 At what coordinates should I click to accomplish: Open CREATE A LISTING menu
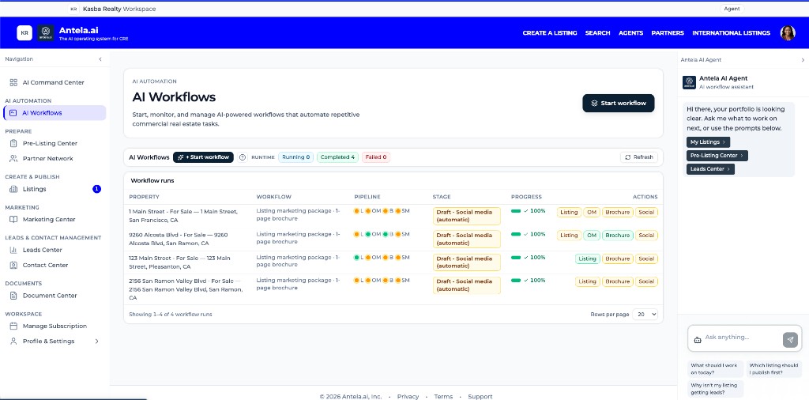pos(550,33)
